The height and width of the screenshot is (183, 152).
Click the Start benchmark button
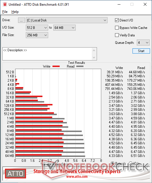pyautogui.click(x=141, y=51)
